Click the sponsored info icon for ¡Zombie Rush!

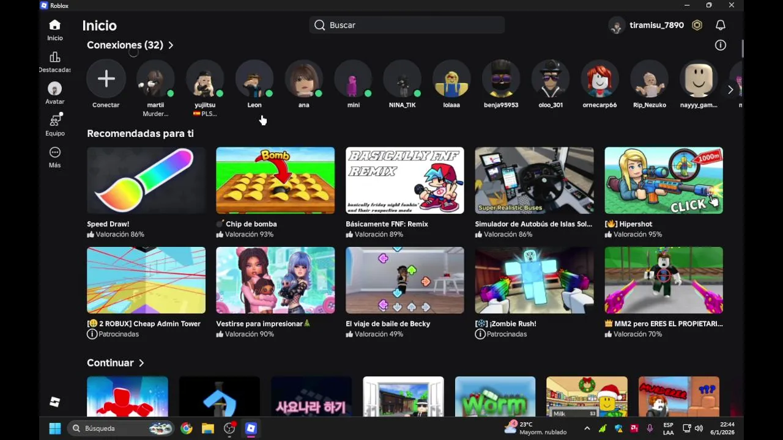click(480, 334)
